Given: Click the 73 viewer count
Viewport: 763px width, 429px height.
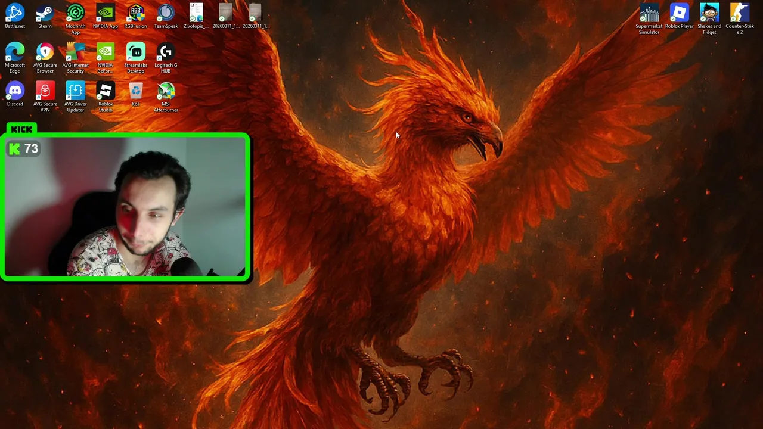Looking at the screenshot, I should click(31, 149).
